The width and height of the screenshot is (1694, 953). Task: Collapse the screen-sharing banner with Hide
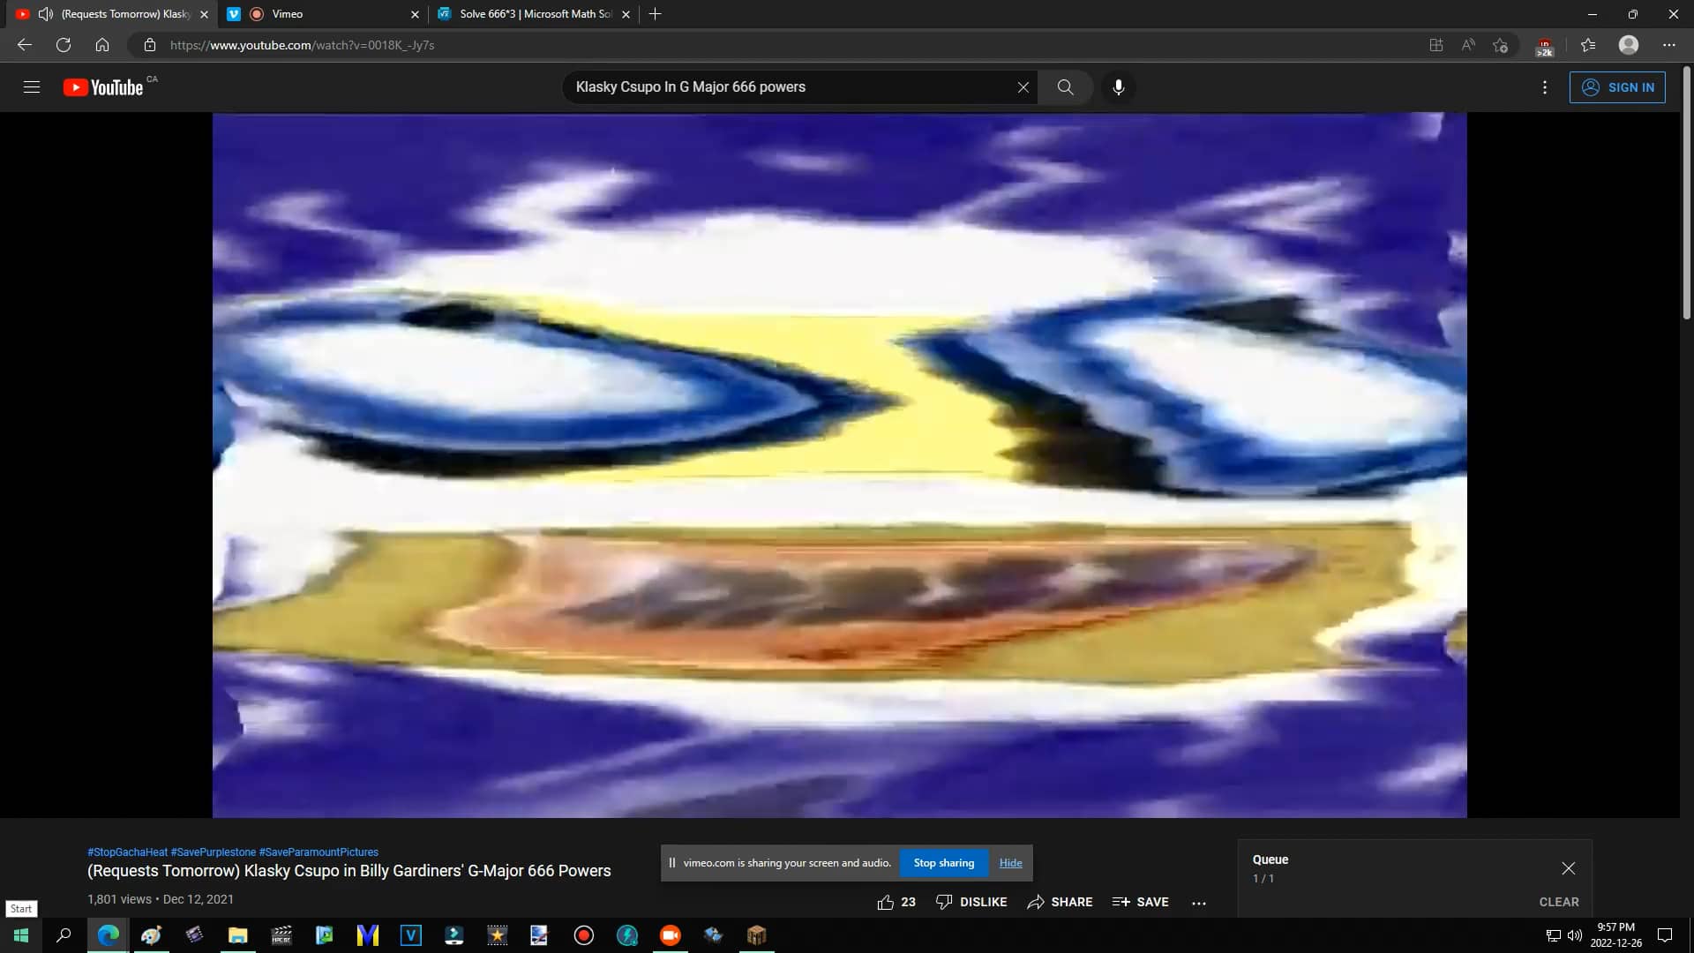1010,862
